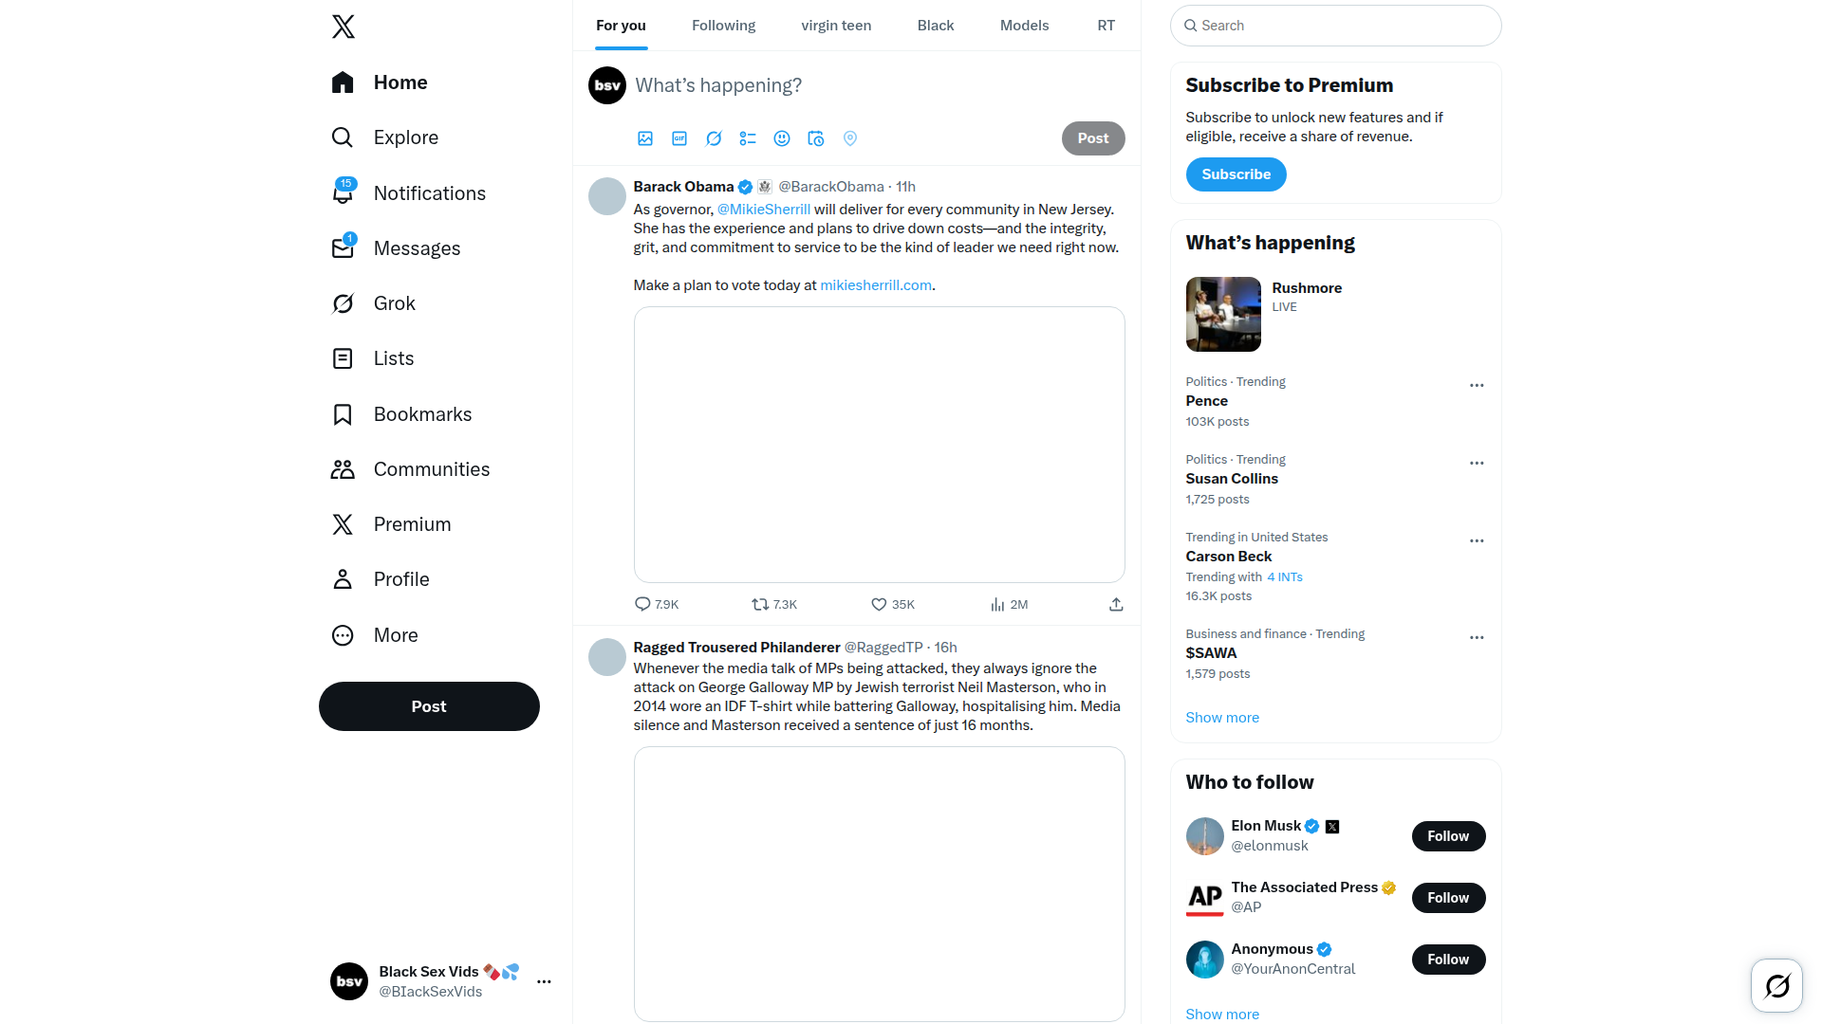Open the floating Grok button at bottom right
1822x1024 pixels.
[x=1776, y=986]
